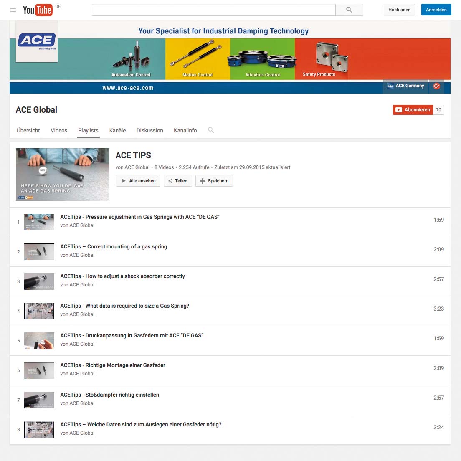Open thumbnail of video 3 shock absorber
The width and height of the screenshot is (461, 461).
pyautogui.click(x=39, y=281)
